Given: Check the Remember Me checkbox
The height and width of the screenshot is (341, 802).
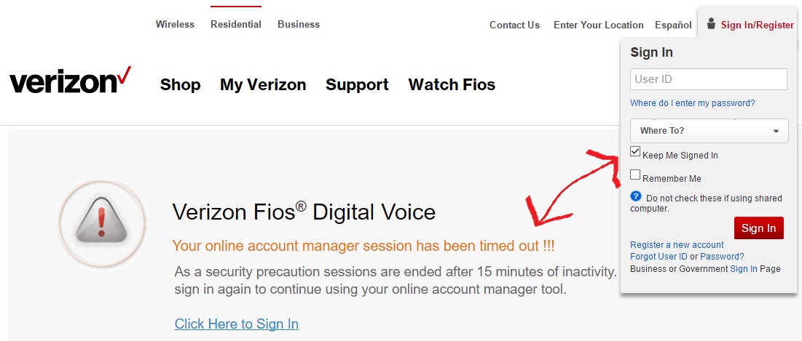Looking at the screenshot, I should tap(635, 175).
